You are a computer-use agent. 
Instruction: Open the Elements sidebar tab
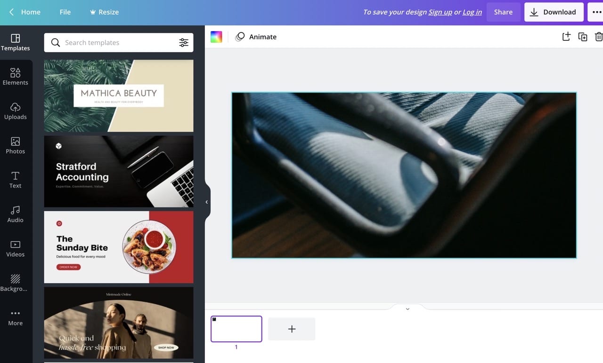pyautogui.click(x=16, y=77)
